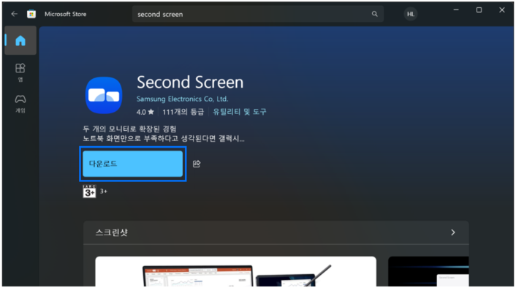Screen dimensions: 516x288
Task: Click the description starting 두 개의 모니터로
Action: tap(129, 129)
